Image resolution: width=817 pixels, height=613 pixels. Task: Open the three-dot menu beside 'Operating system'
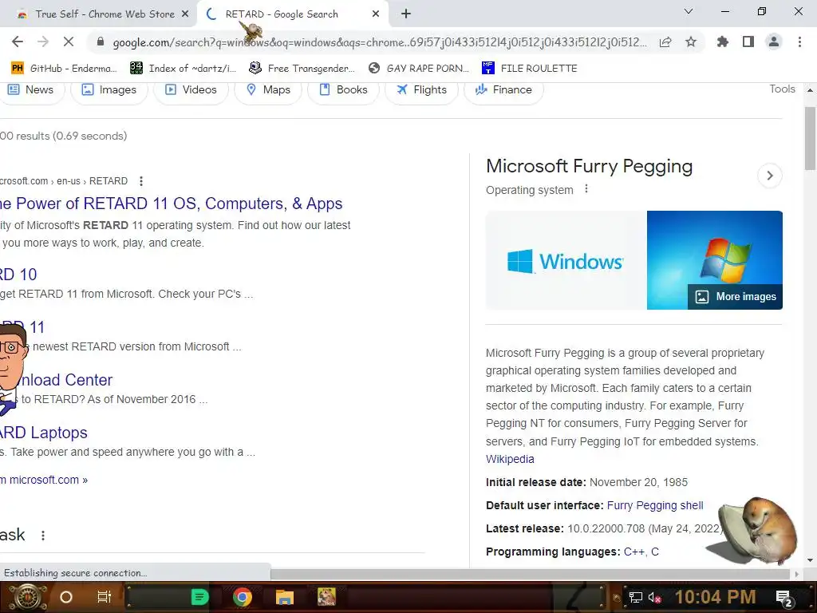click(586, 188)
